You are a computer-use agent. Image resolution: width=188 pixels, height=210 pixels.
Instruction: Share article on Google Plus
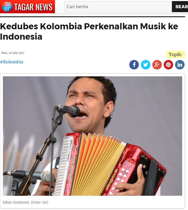pyautogui.click(x=157, y=65)
